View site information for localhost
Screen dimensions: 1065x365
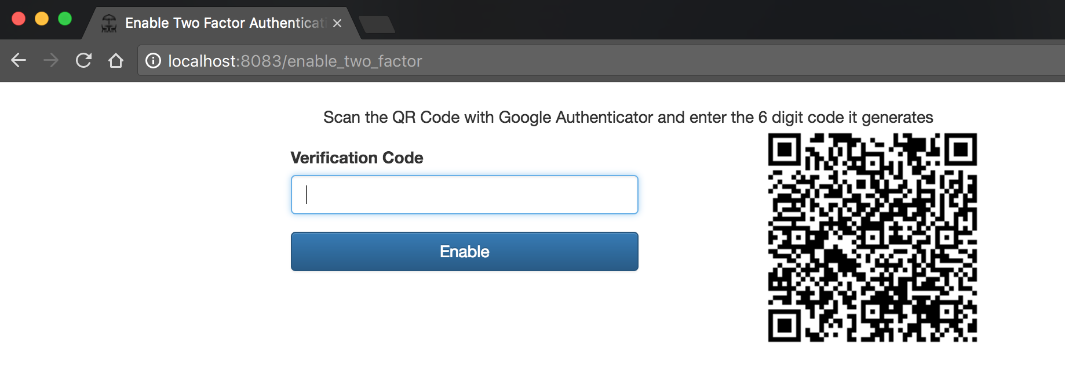point(153,61)
